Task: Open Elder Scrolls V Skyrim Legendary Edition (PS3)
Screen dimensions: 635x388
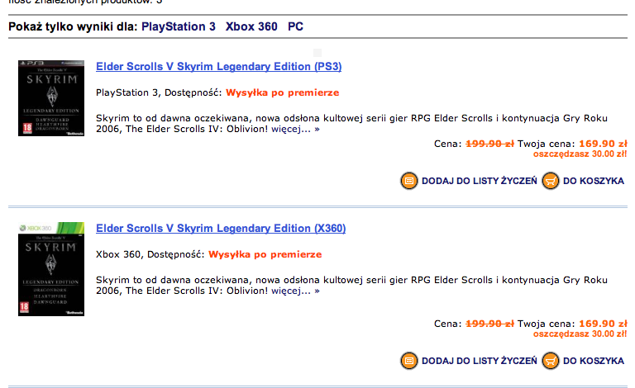Action: pyautogui.click(x=218, y=66)
